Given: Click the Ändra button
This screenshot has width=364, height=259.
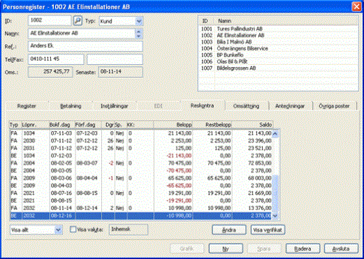Looking at the screenshot, I should pyautogui.click(x=229, y=230).
